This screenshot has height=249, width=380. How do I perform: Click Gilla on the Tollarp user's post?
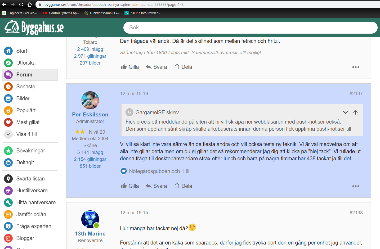click(x=130, y=67)
